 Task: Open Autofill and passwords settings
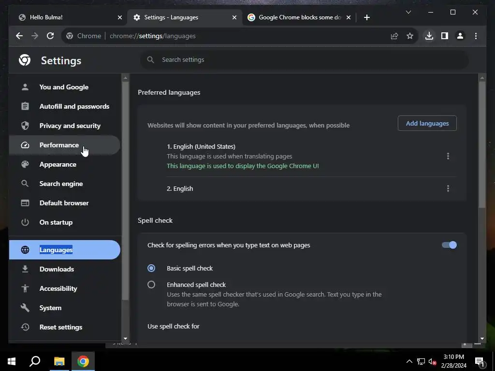pyautogui.click(x=65, y=106)
